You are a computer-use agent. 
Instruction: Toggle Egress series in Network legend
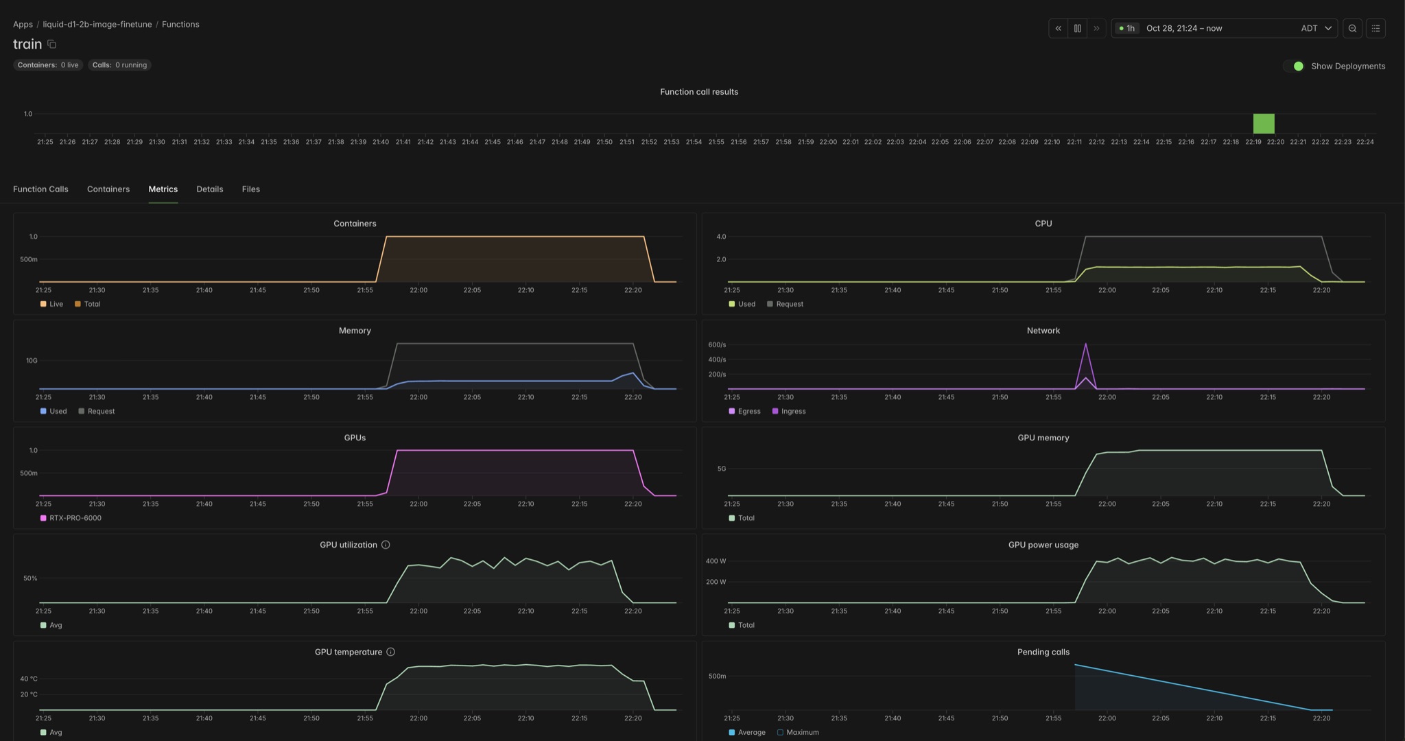tap(744, 411)
